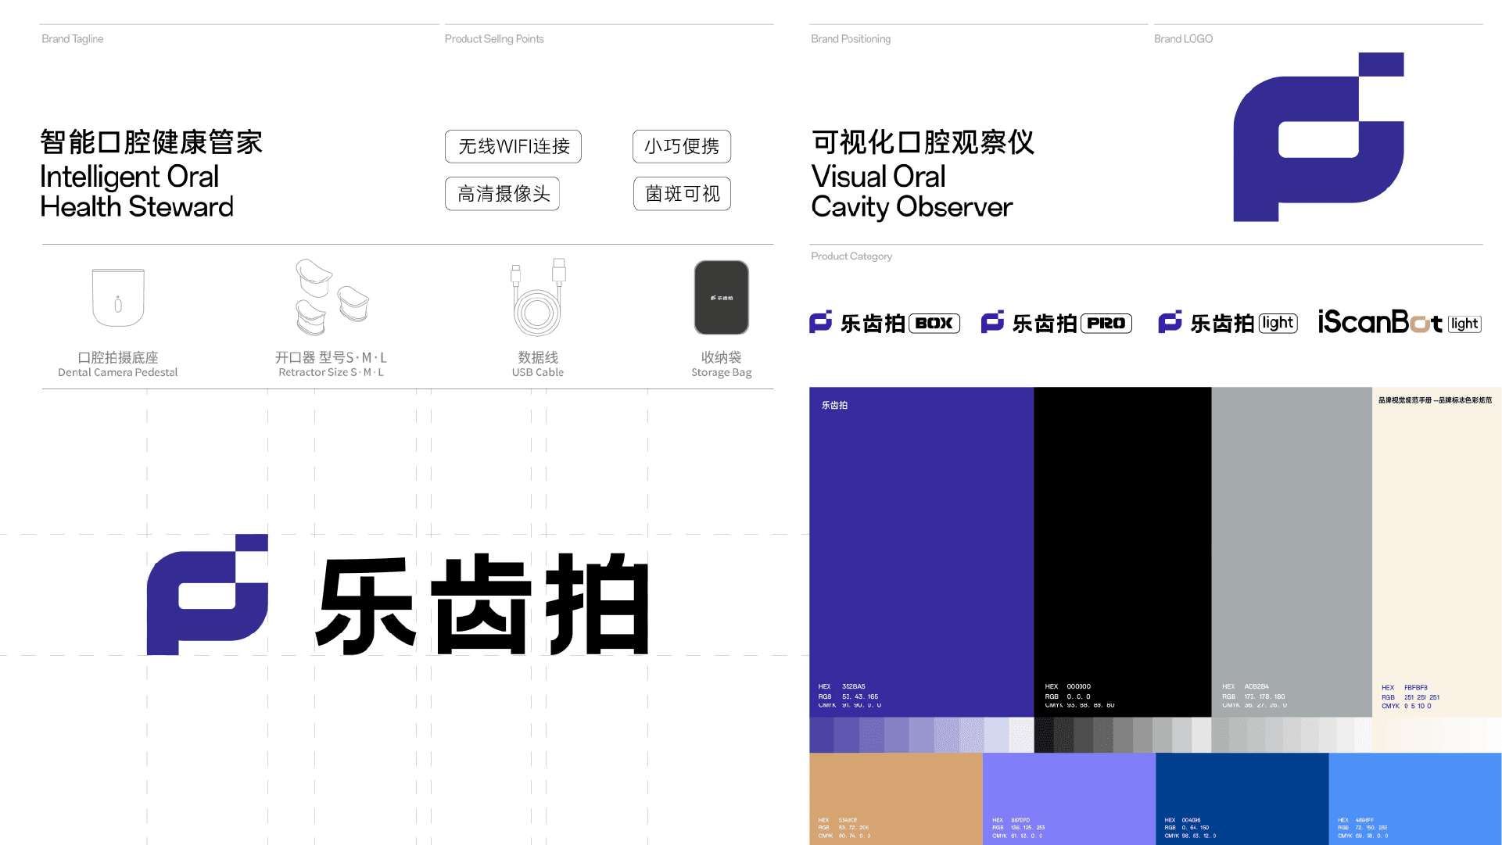This screenshot has height=845, width=1502.
Task: Click the 无线WIFI连接 tag
Action: (x=513, y=146)
